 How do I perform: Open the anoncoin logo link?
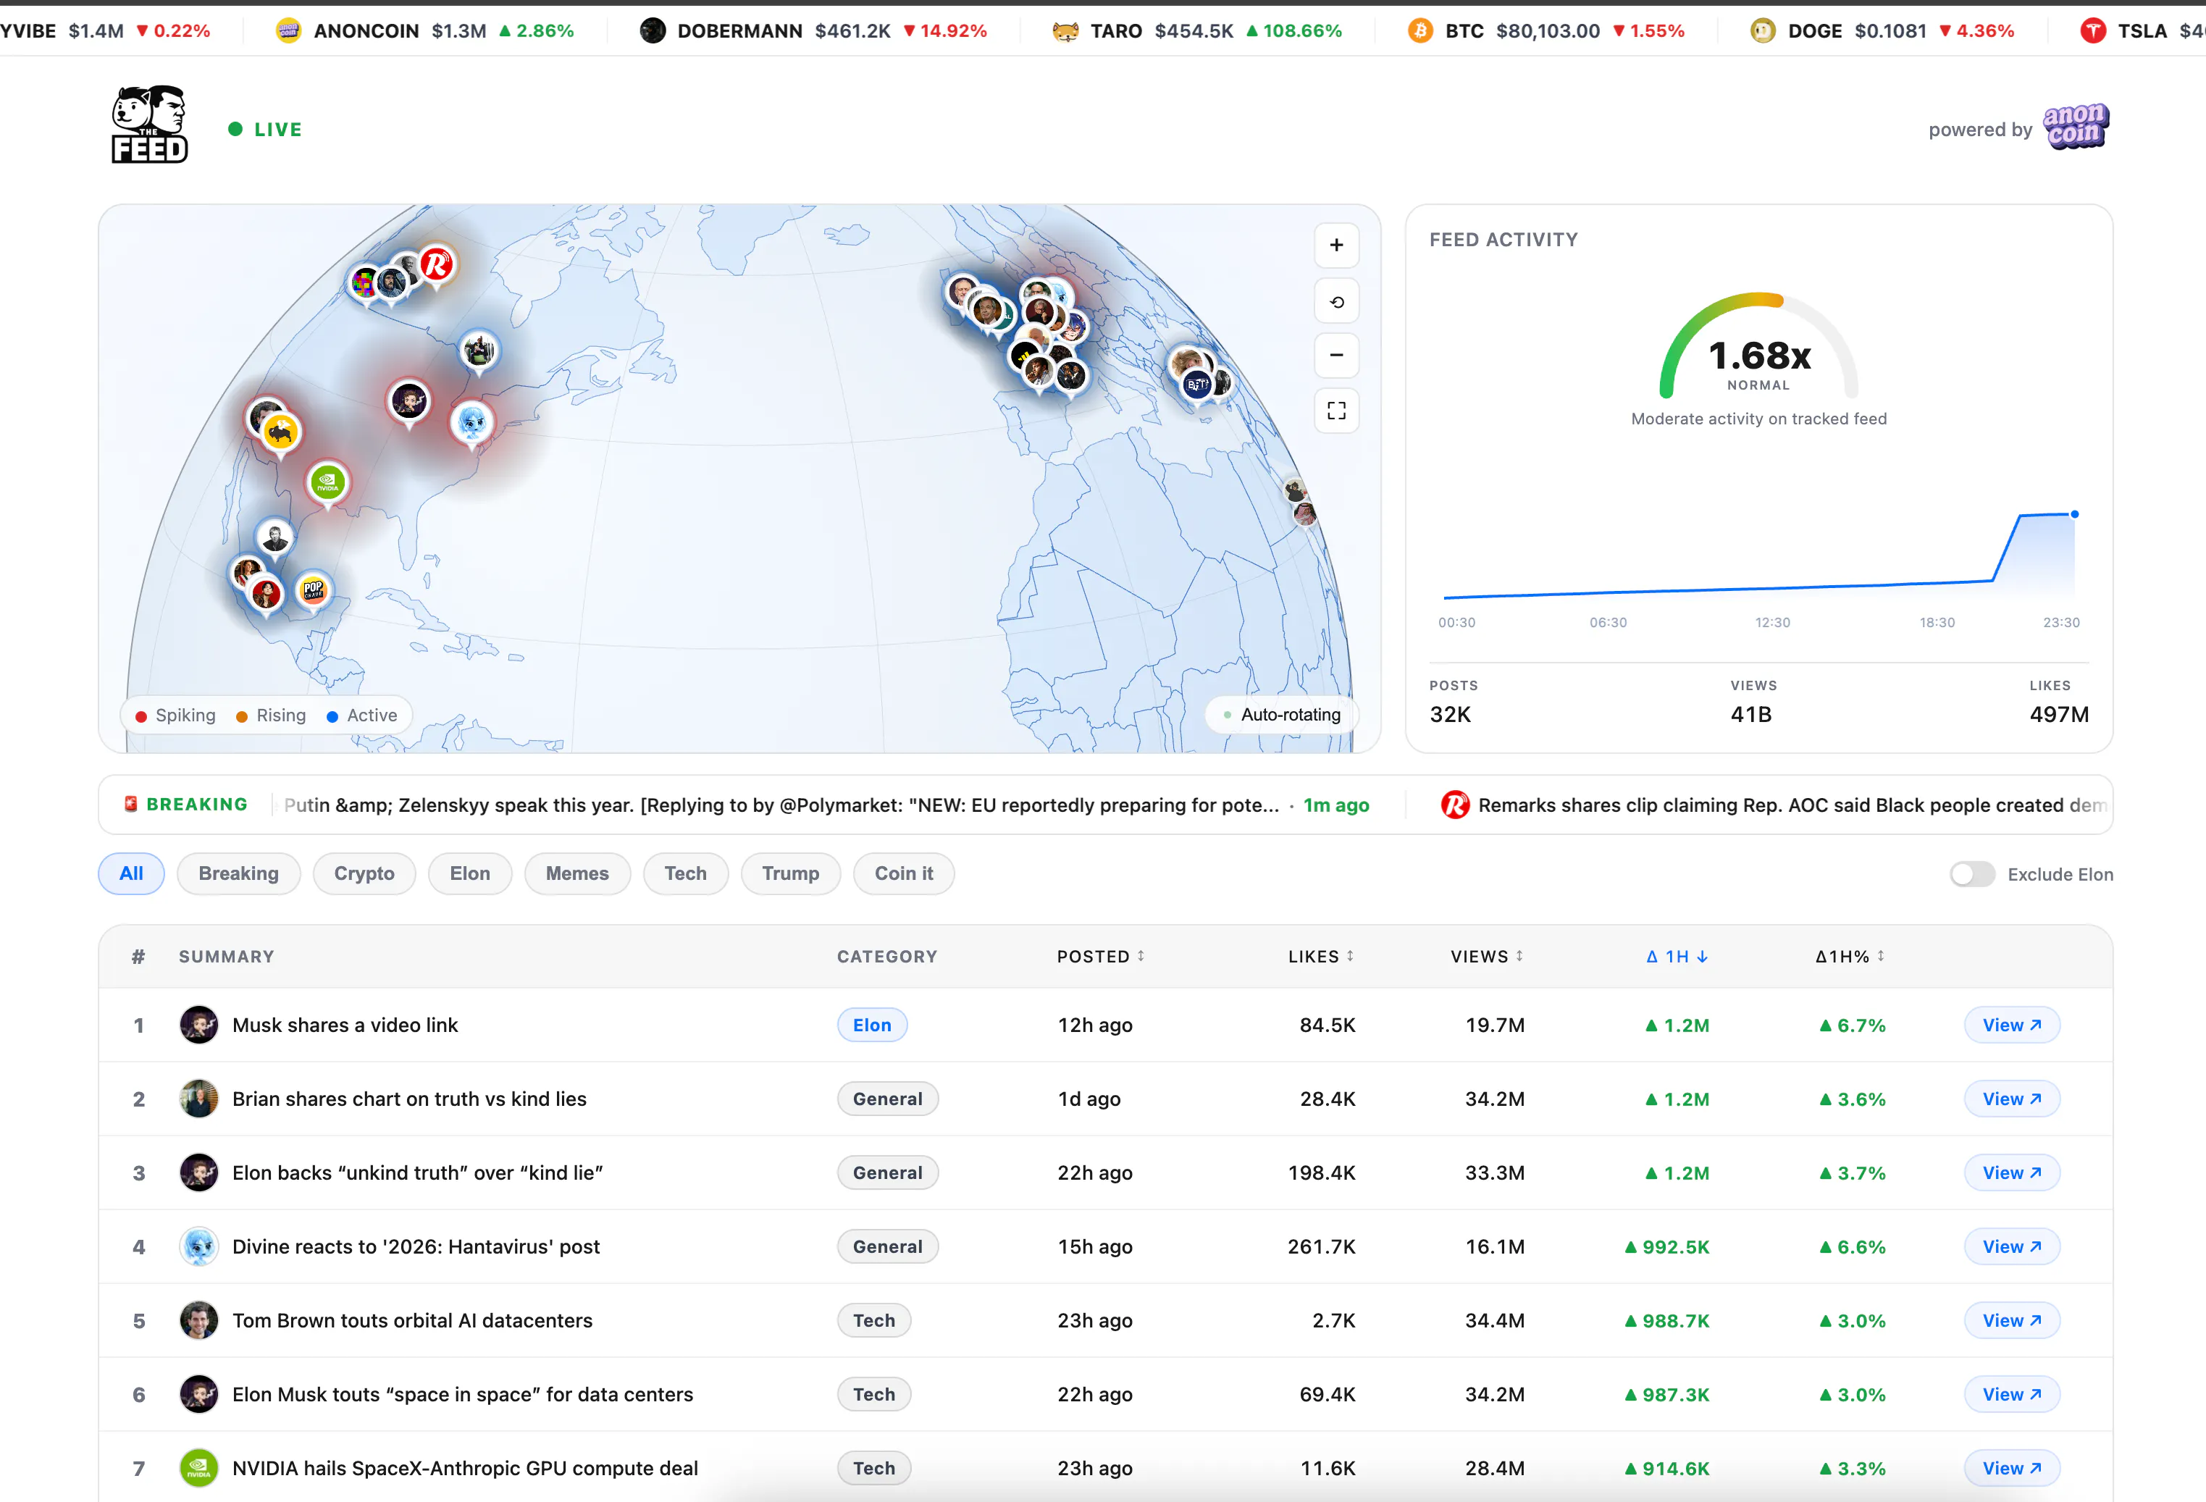point(2075,127)
